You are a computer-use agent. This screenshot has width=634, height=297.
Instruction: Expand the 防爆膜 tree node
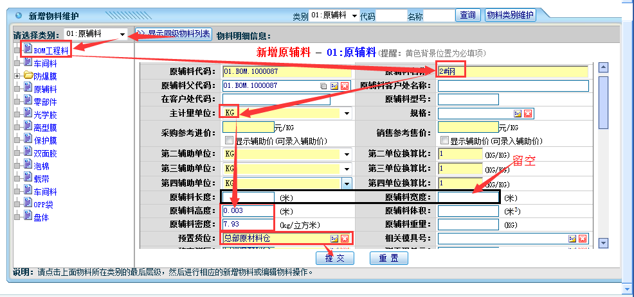(17, 76)
